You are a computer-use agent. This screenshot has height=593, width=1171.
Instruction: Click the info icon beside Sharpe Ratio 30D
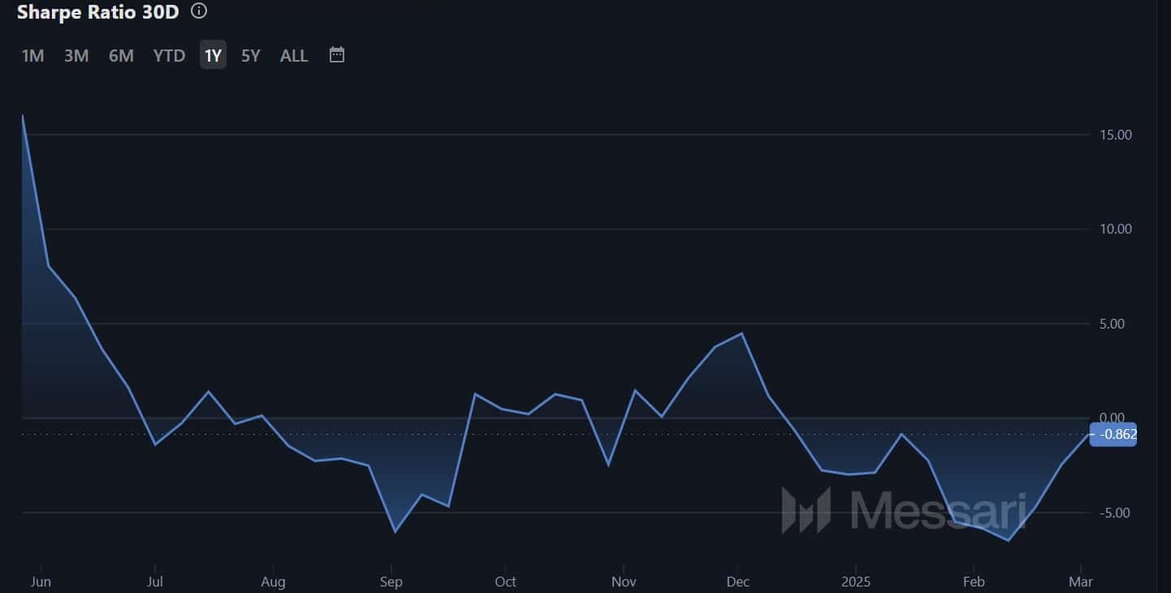point(199,11)
